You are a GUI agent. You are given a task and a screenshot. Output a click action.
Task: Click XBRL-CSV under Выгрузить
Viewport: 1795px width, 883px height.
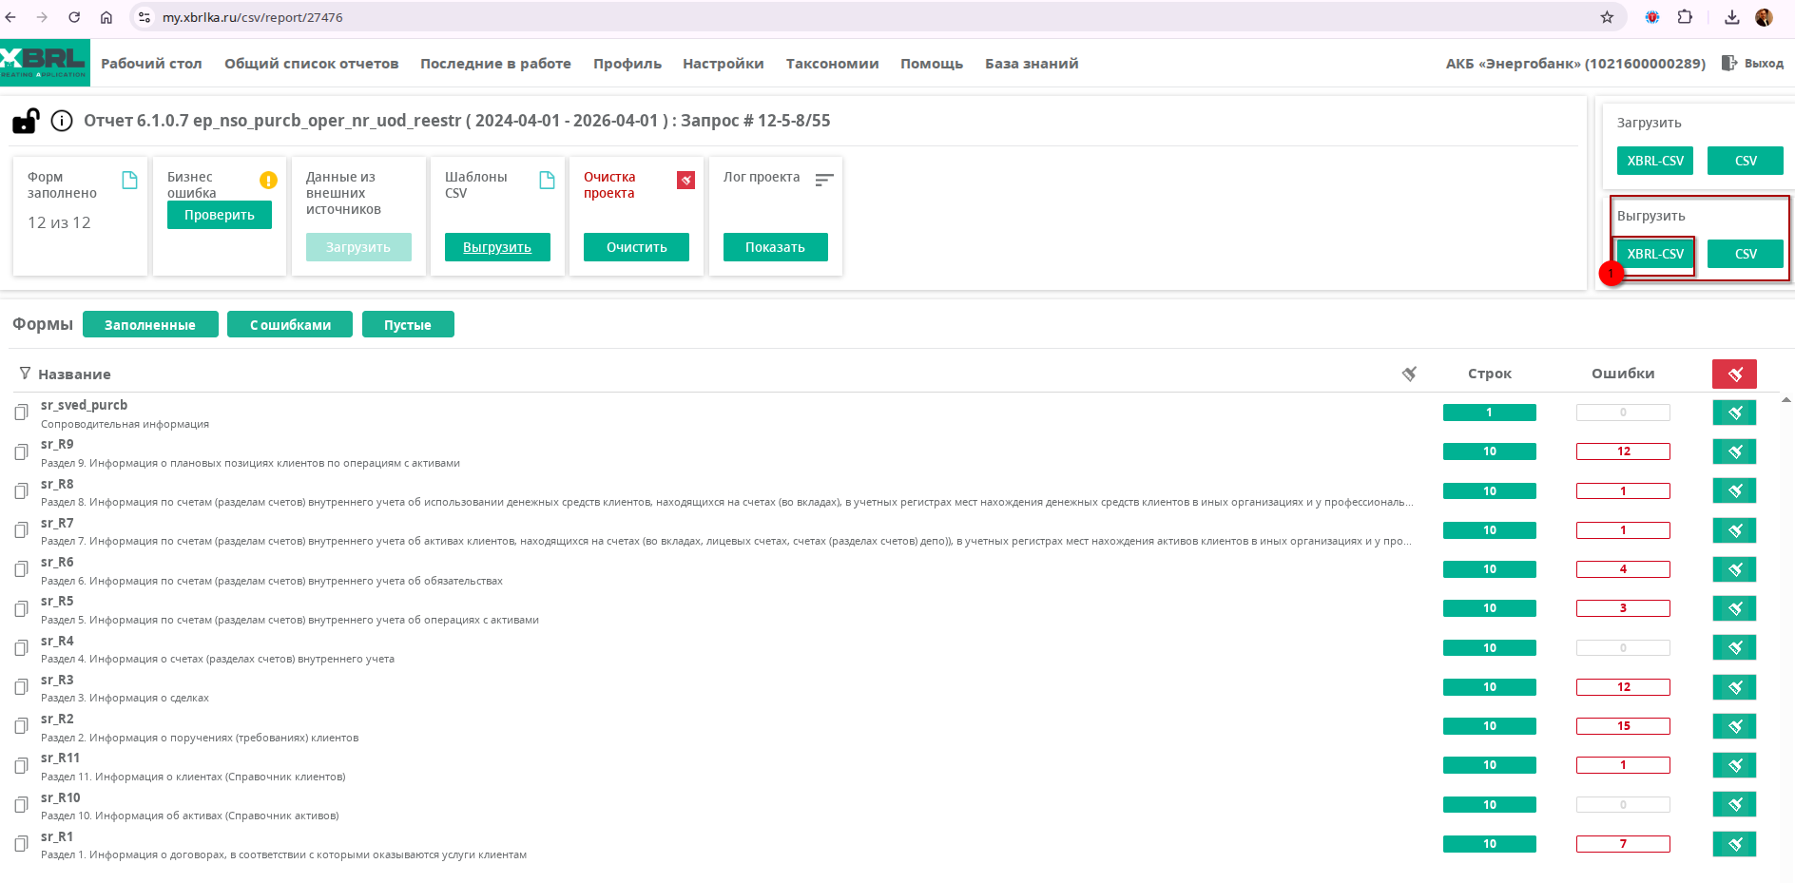click(x=1654, y=254)
